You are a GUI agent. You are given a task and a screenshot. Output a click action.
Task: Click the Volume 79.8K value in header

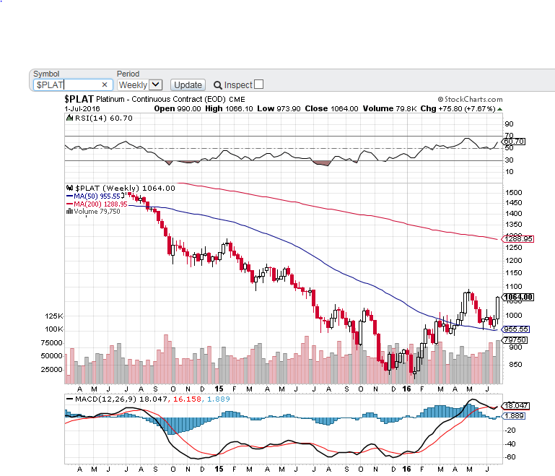(x=390, y=109)
